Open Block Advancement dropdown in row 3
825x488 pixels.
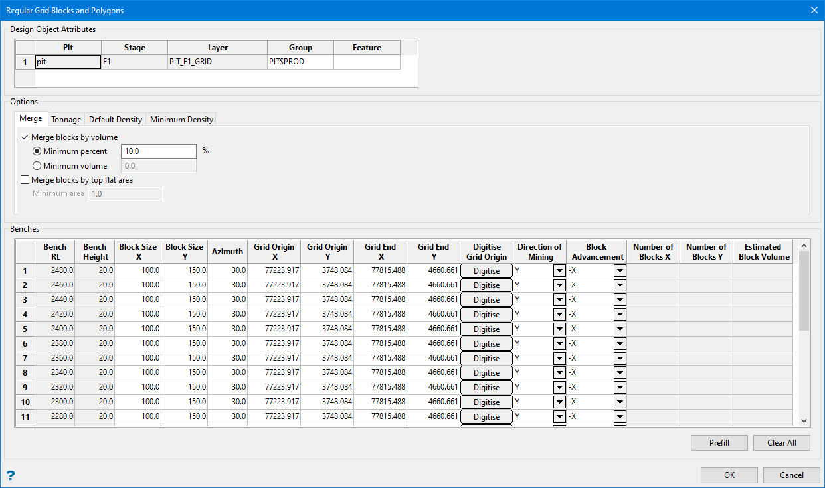click(x=620, y=300)
